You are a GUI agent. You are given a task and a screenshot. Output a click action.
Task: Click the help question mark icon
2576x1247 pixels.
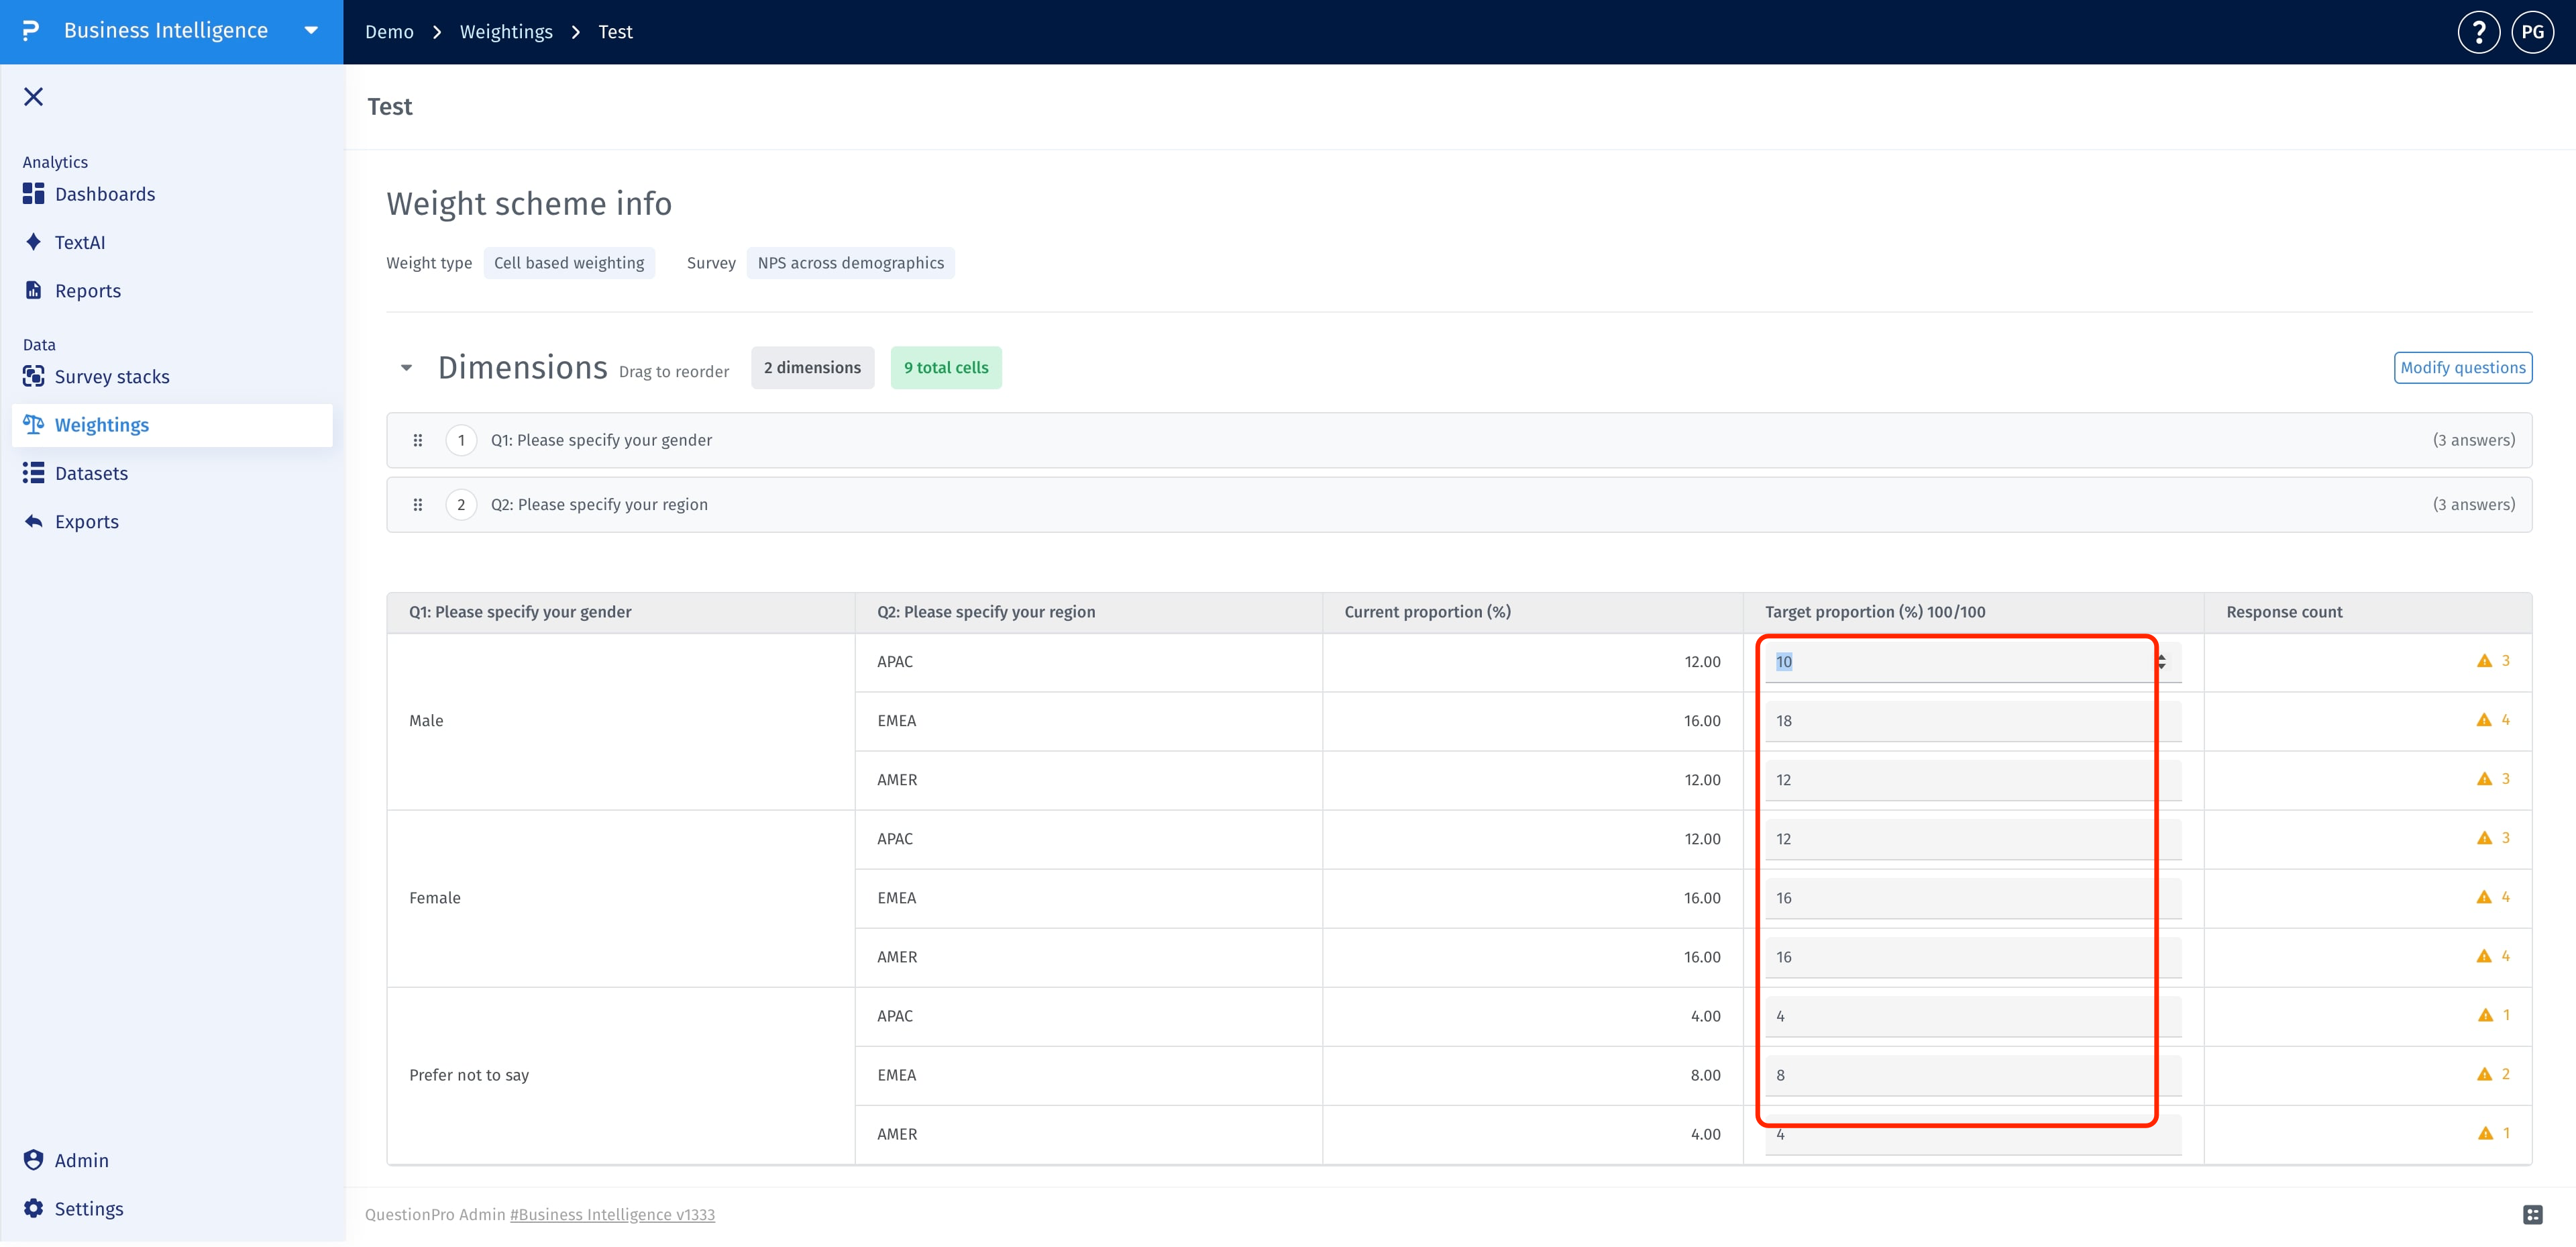(2478, 32)
